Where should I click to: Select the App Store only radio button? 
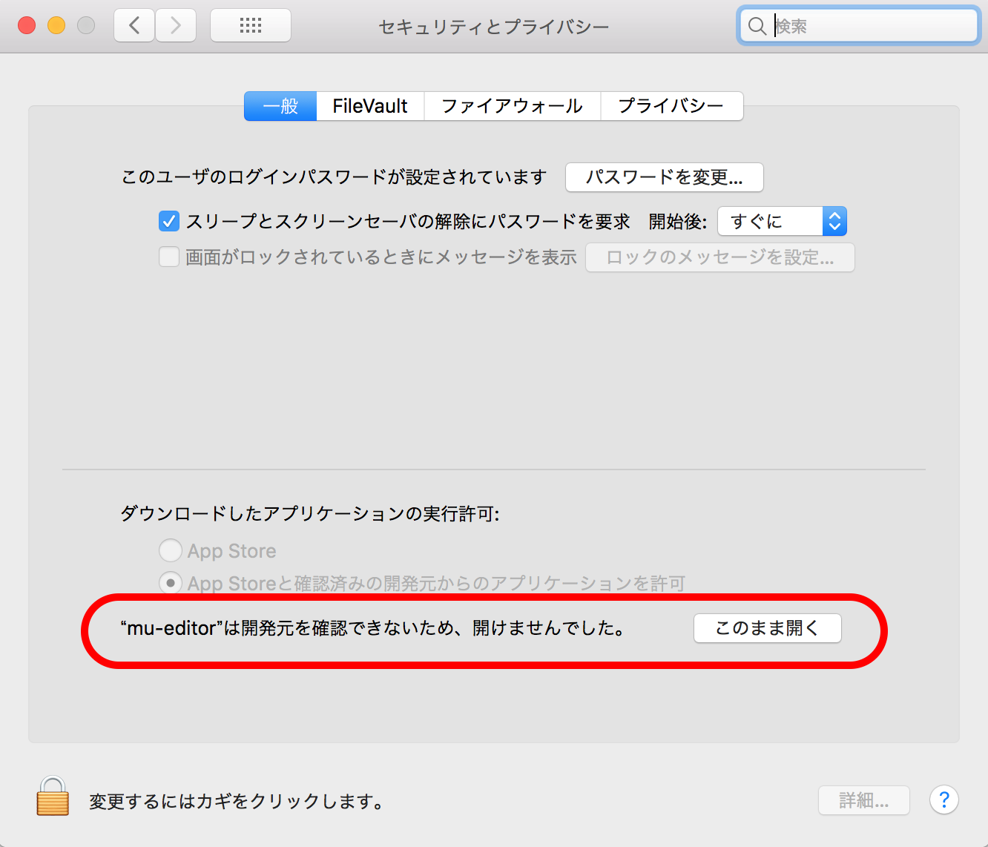(x=171, y=550)
